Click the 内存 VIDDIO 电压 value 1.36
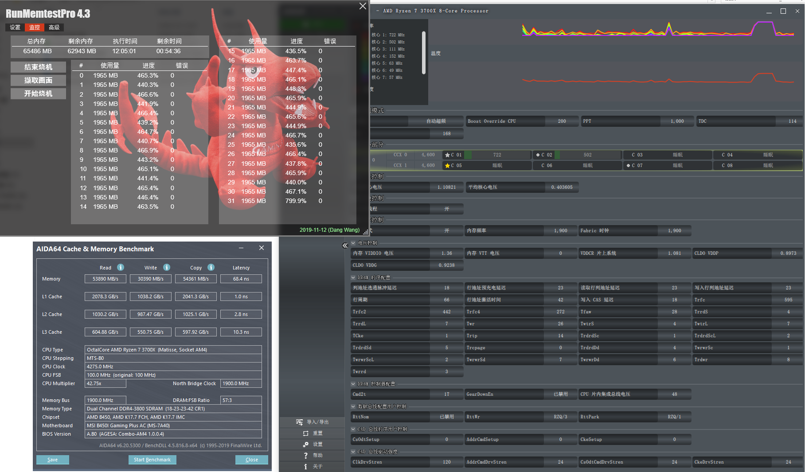Viewport: 805px width, 472px height. click(446, 254)
